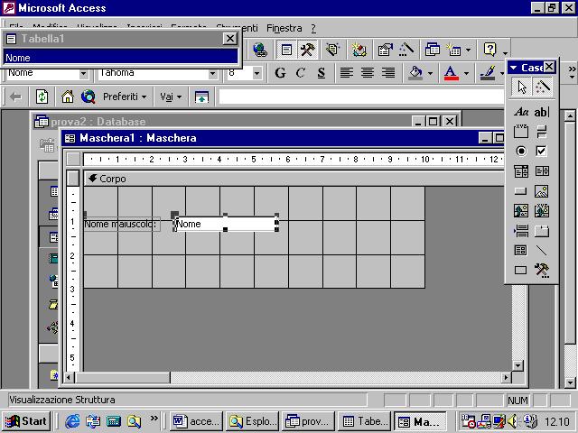Switch to the Tabe... taskbar button
This screenshot has height=433, width=578.
coord(364,421)
